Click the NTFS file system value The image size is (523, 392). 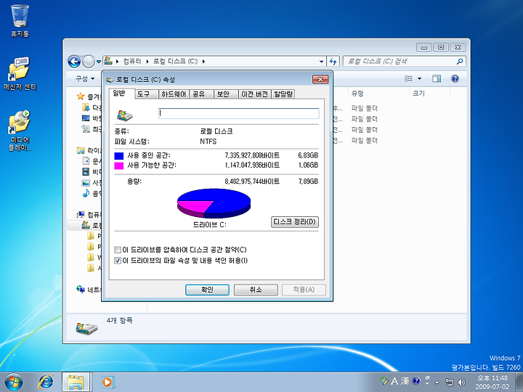click(x=208, y=142)
